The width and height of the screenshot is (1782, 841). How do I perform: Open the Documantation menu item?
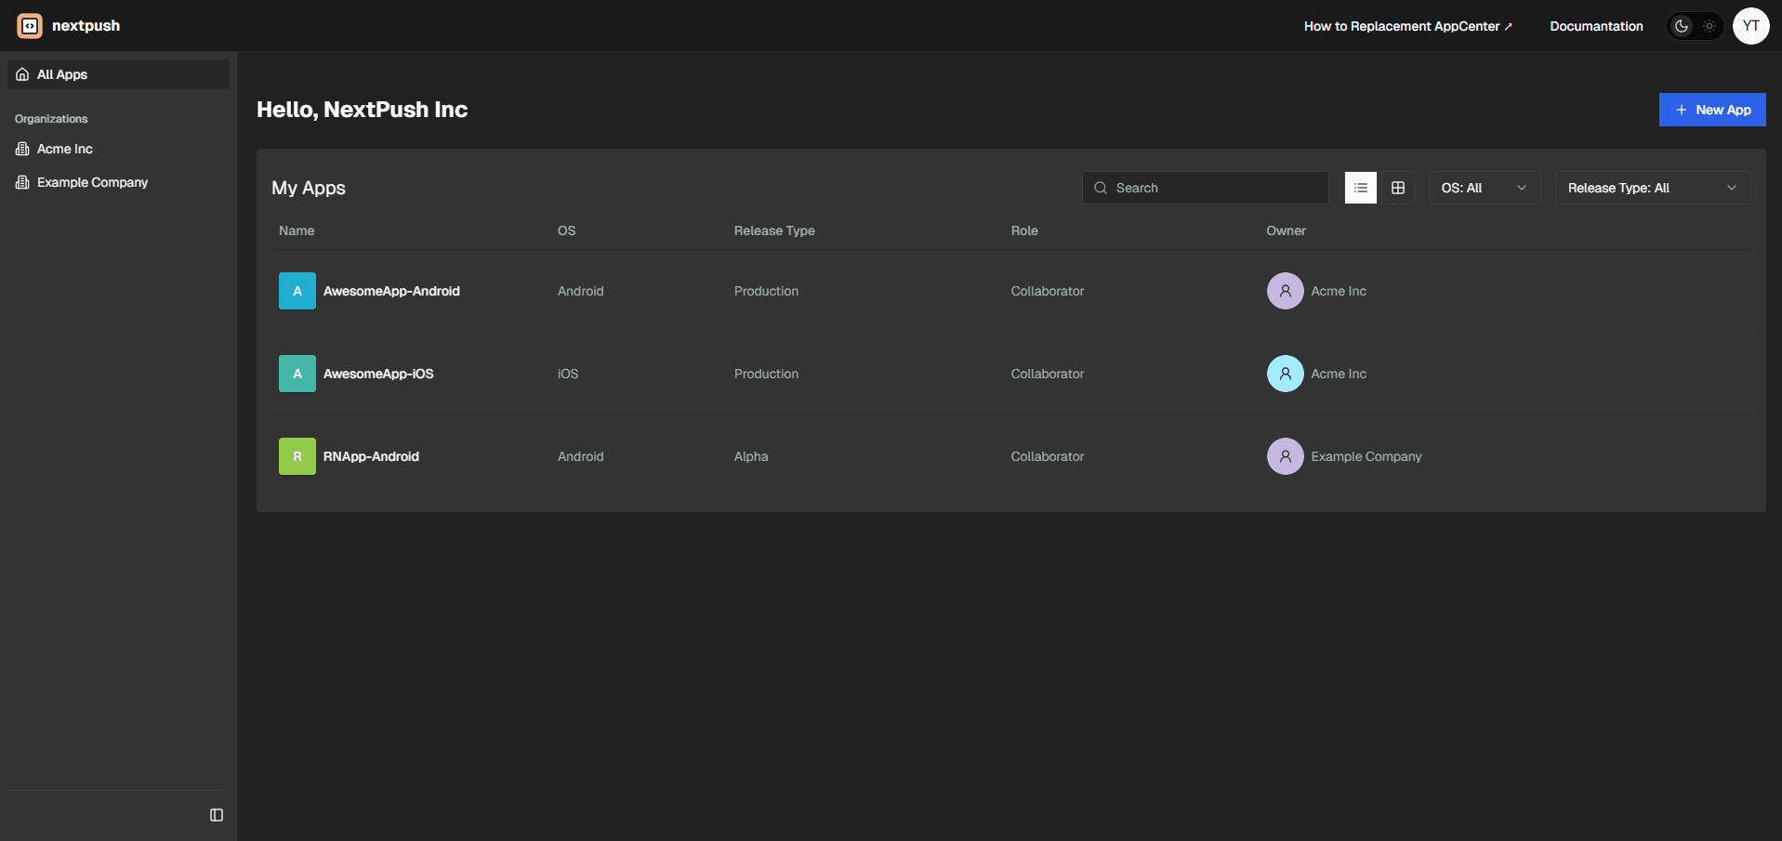pyautogui.click(x=1596, y=26)
